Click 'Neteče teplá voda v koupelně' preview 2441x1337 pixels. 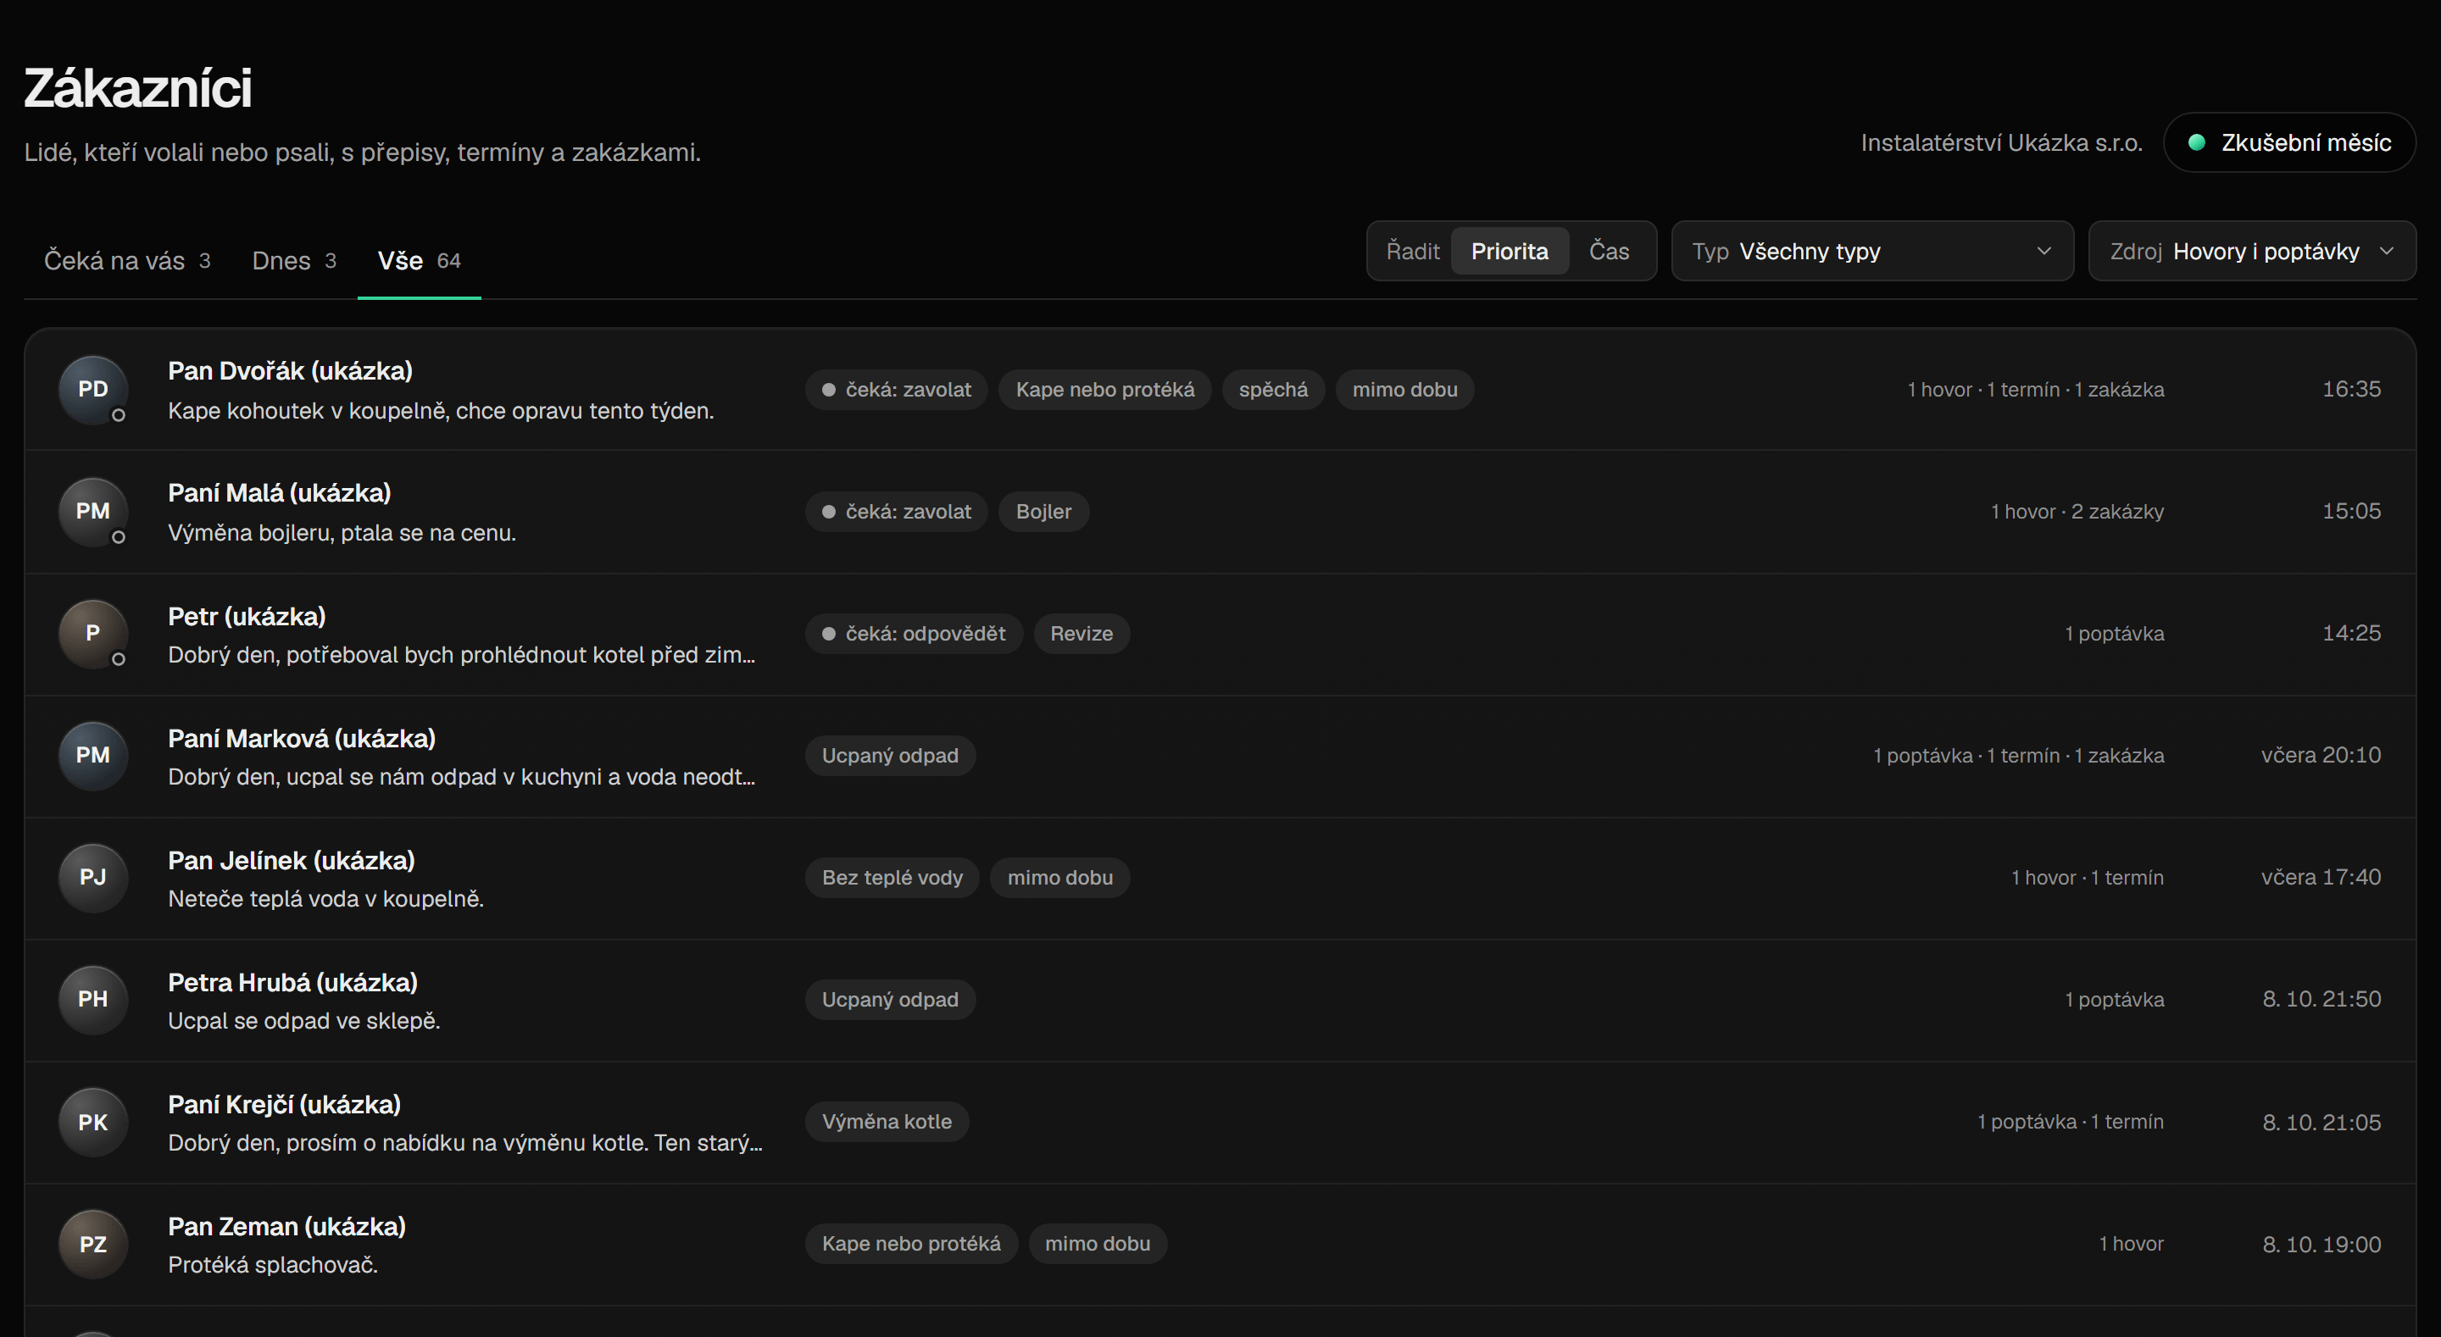click(x=326, y=898)
